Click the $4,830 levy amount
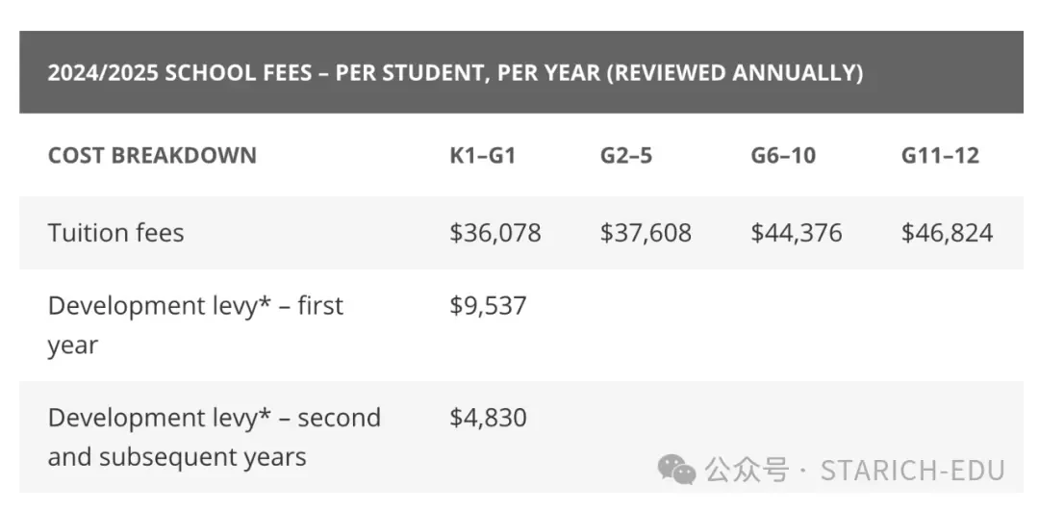 tap(488, 418)
